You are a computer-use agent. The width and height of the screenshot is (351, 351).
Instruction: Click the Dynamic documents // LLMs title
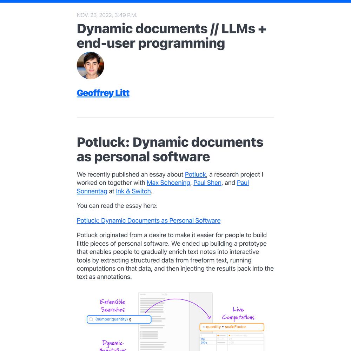point(172,36)
